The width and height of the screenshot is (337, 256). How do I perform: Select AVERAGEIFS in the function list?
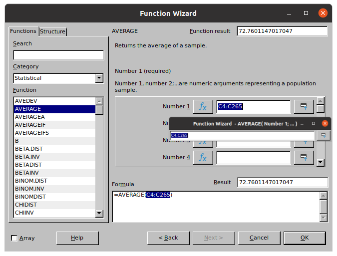(54, 133)
